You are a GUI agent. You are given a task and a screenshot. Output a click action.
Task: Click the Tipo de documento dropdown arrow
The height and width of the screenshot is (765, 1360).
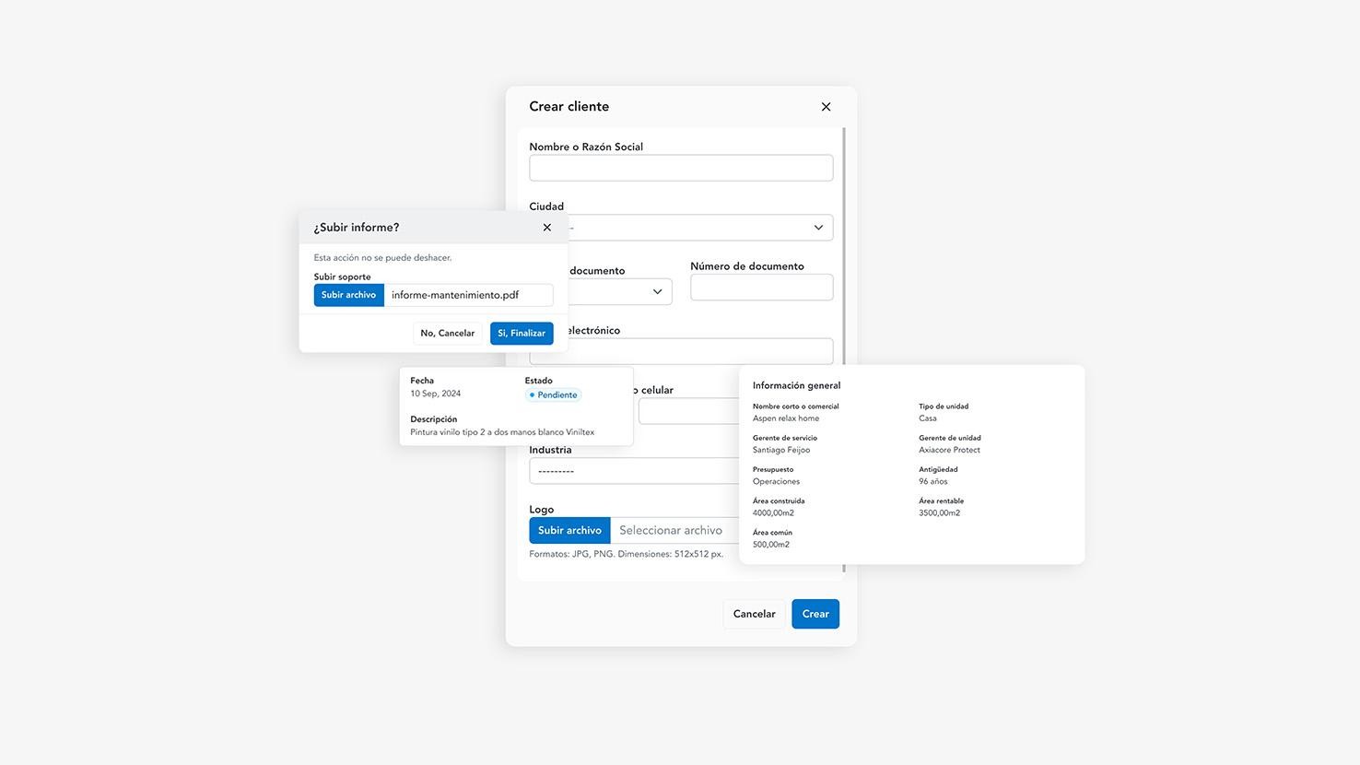point(657,291)
